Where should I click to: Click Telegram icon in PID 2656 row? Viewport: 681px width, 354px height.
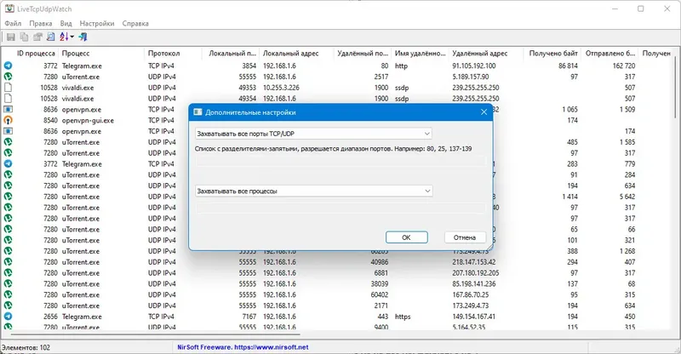pos(9,317)
